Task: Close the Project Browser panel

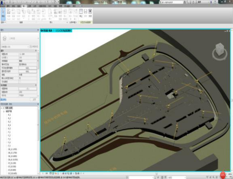Action: pyautogui.click(x=38, y=104)
